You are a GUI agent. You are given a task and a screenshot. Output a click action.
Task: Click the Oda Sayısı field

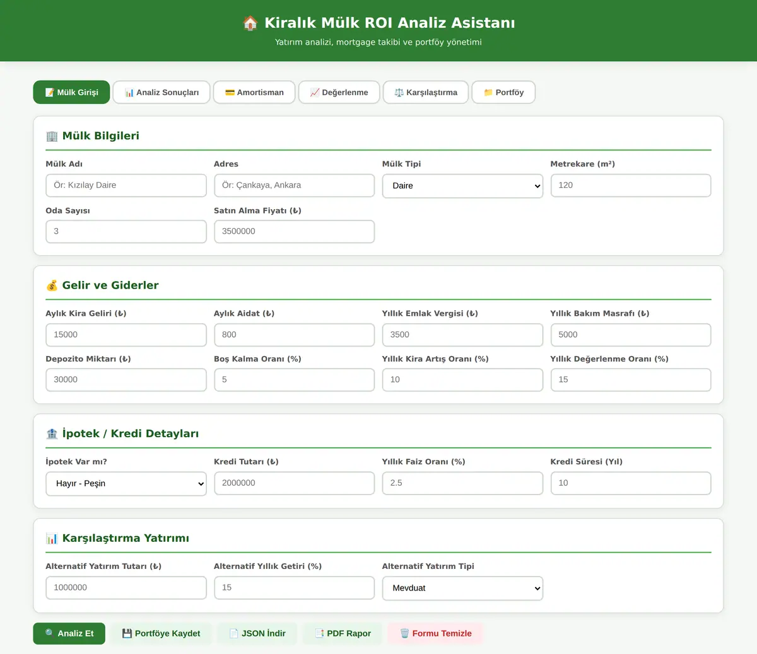pyautogui.click(x=126, y=231)
